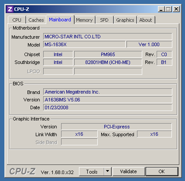Click the CPU-Z title bar text
Screen dimensions: 185x181
[21, 9]
